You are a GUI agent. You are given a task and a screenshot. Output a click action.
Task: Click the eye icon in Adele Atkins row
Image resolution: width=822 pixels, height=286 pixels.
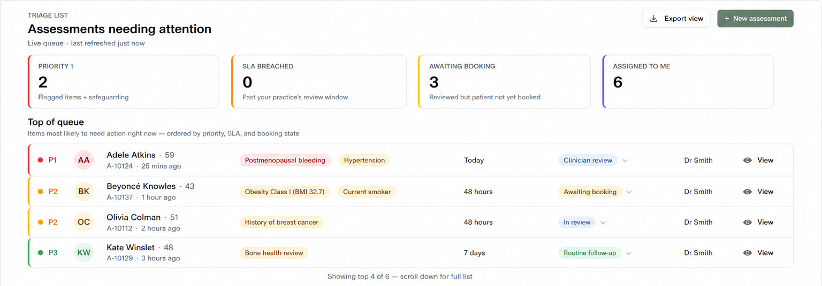point(748,160)
